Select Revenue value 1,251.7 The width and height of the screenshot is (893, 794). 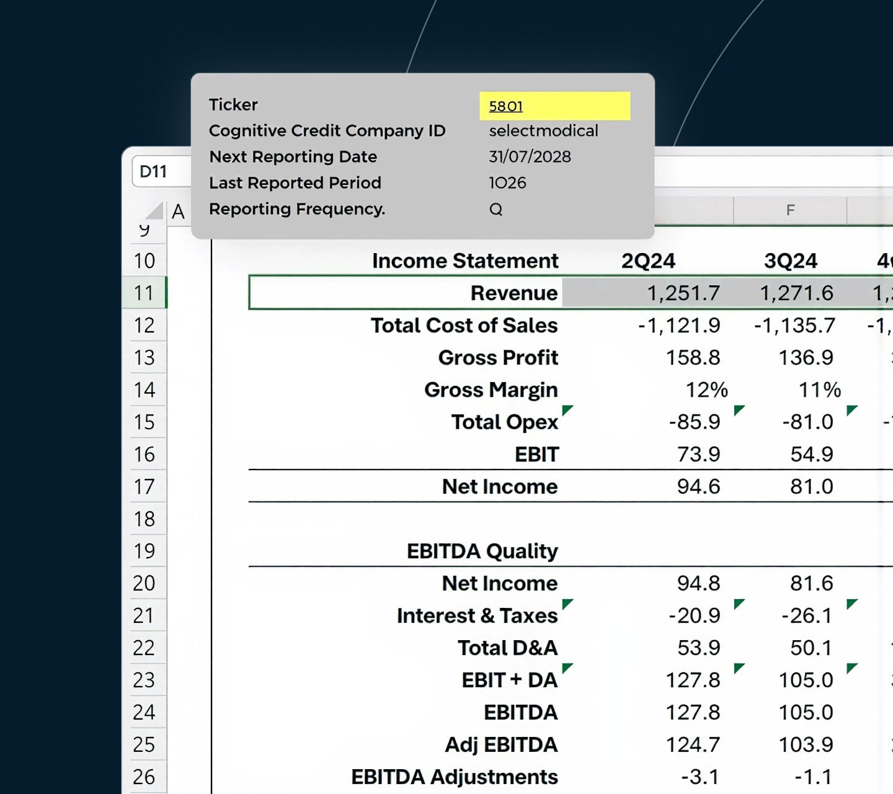(x=683, y=293)
